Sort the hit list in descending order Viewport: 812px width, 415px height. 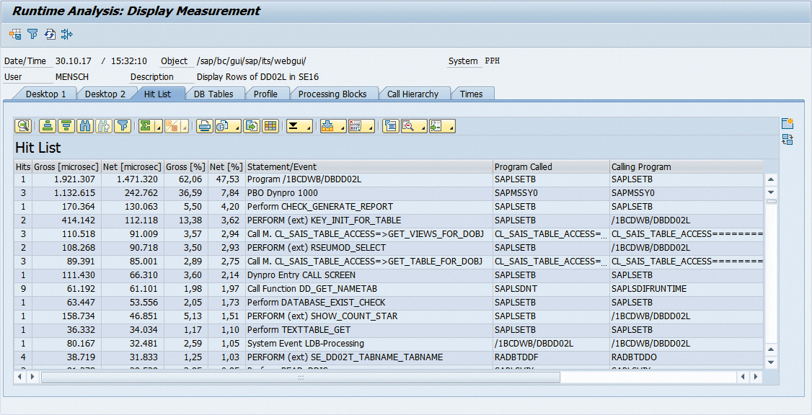pos(65,125)
